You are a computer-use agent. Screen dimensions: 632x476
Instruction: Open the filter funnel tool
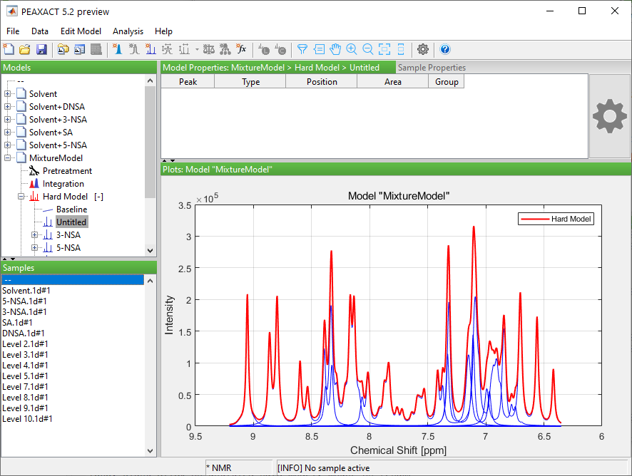click(x=302, y=49)
